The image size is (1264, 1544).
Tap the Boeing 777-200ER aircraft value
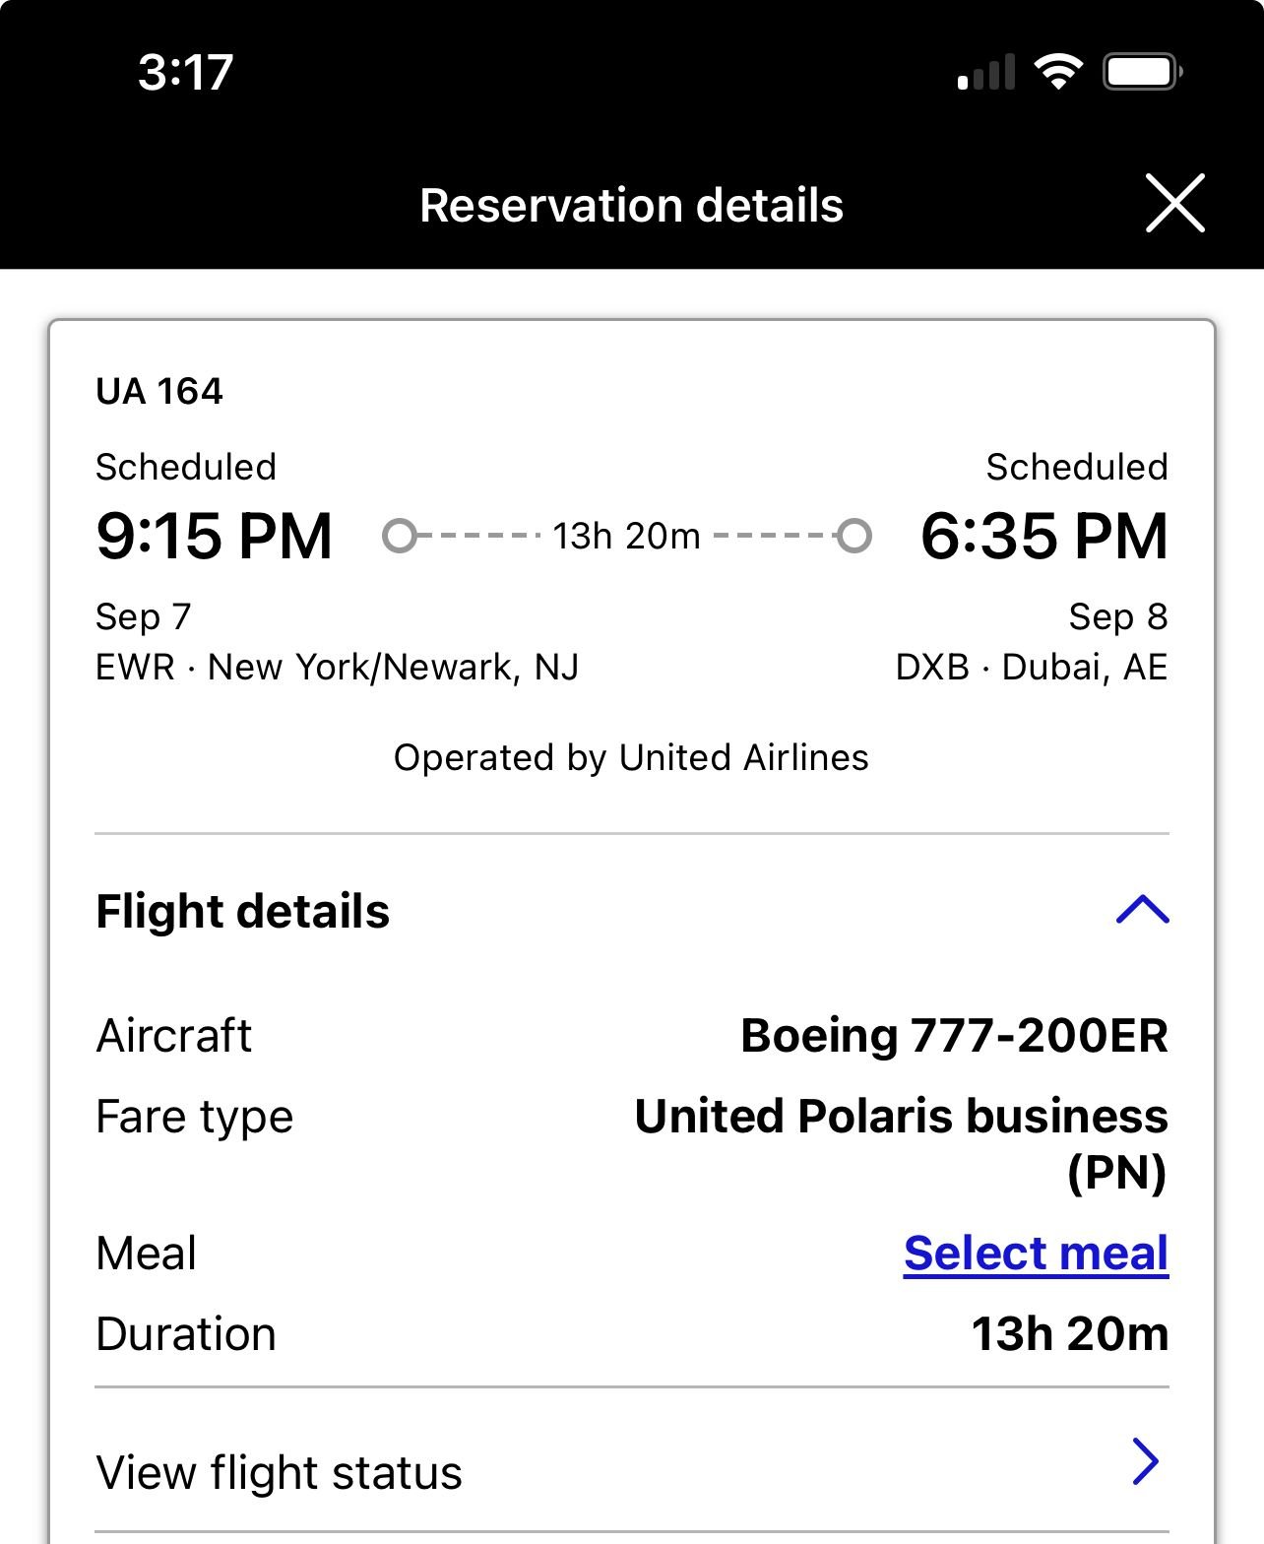[x=954, y=1036]
